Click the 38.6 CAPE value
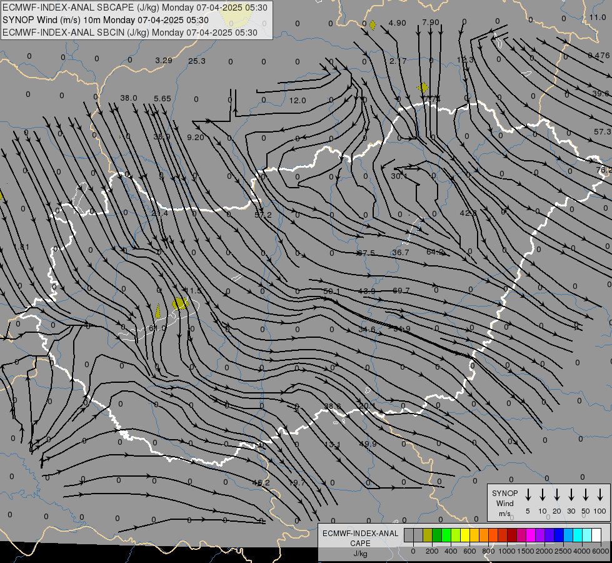 (332, 407)
